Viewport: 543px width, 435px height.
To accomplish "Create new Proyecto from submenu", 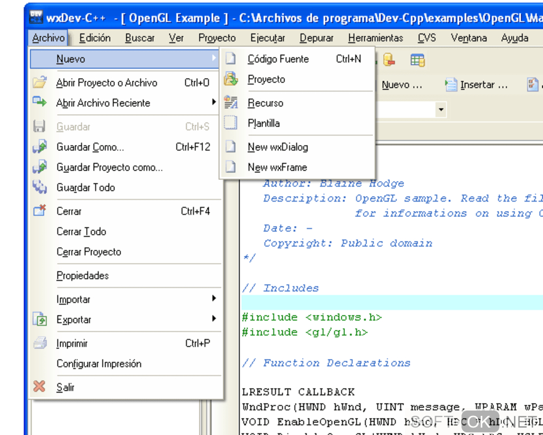I will click(298, 79).
